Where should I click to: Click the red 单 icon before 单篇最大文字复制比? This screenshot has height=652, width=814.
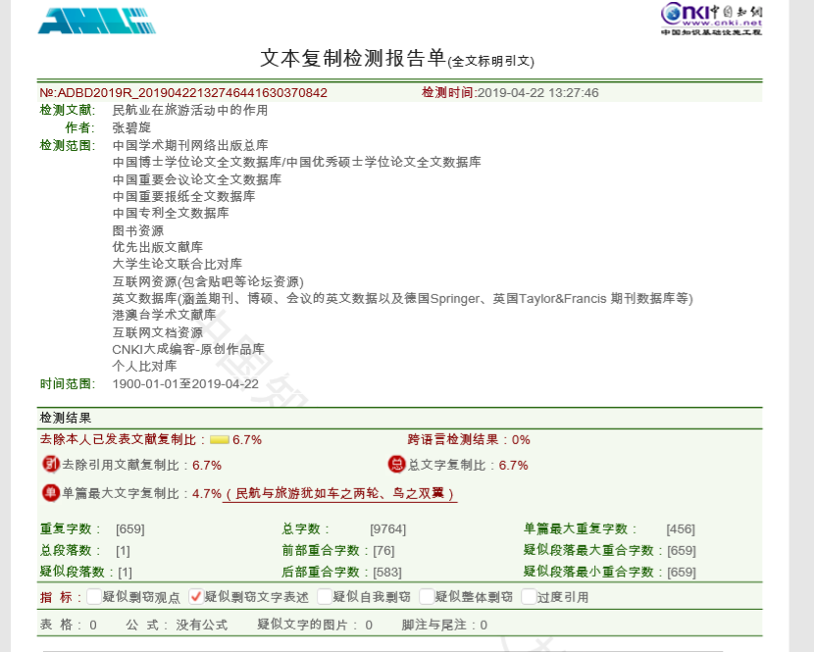[51, 492]
